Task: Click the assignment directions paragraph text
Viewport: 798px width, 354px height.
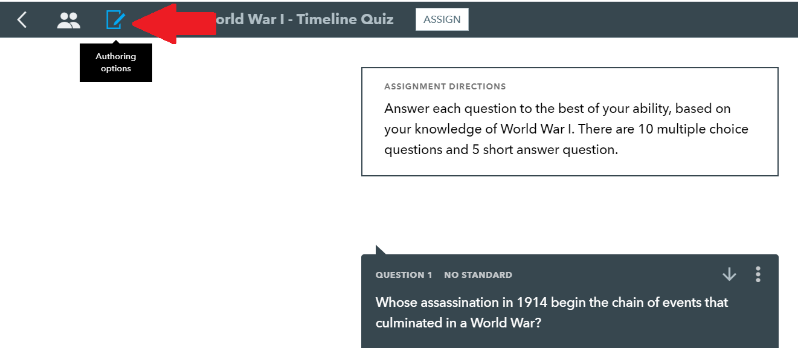Action: pos(566,129)
